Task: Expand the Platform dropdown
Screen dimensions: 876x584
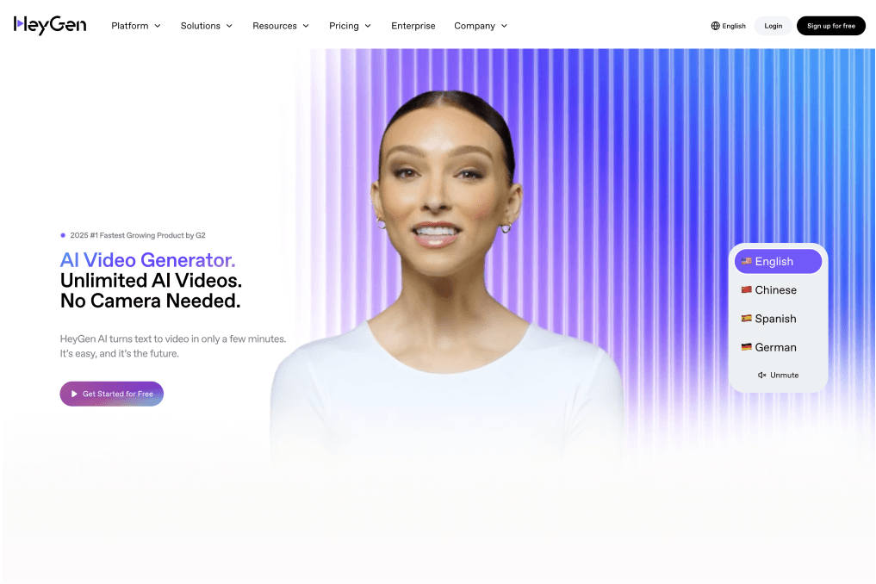Action: tap(135, 26)
